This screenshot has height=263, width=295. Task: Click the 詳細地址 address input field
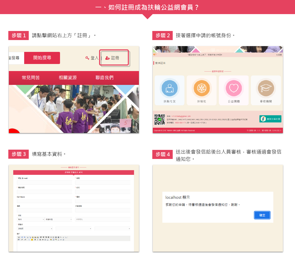(x=103, y=219)
